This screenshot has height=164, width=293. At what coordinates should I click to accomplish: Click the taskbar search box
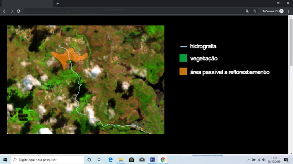[48, 160]
